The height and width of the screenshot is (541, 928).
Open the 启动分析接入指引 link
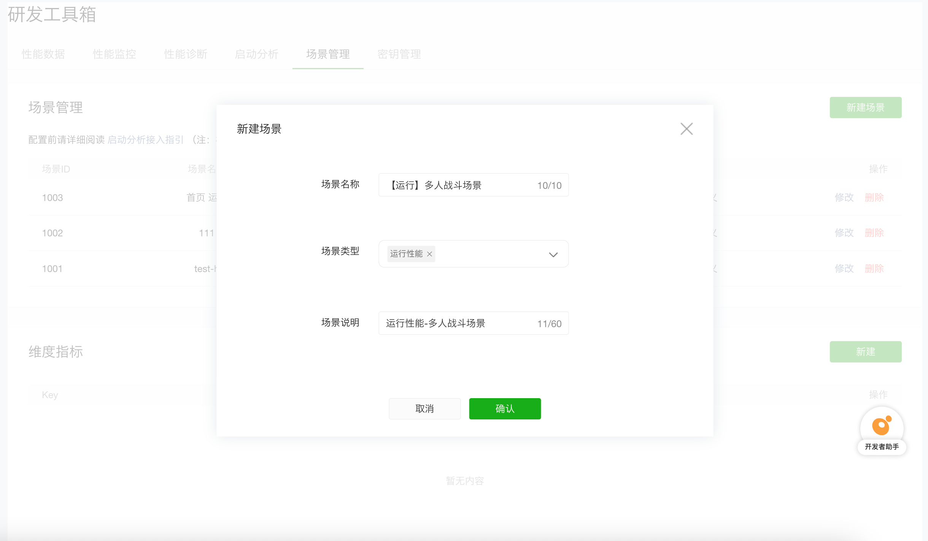146,140
